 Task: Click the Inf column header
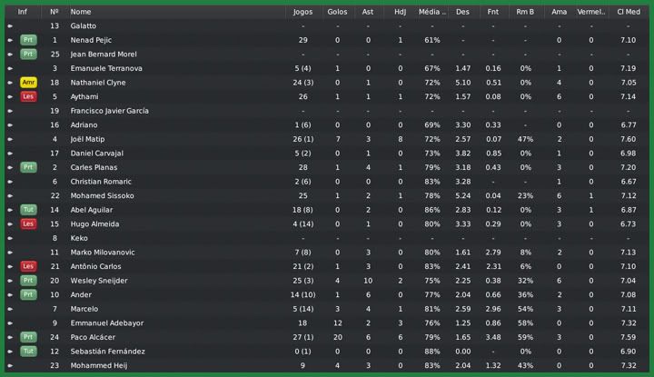[x=22, y=12]
